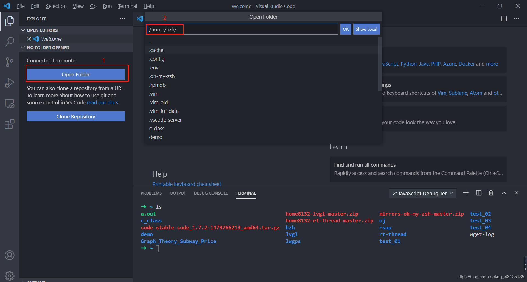This screenshot has width=527, height=282.
Task: Select the demo entry in folder list
Action: (x=261, y=137)
